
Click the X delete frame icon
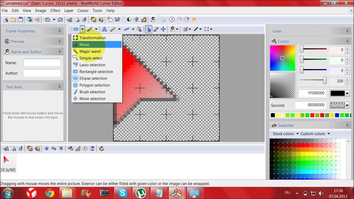[x=61, y=148]
